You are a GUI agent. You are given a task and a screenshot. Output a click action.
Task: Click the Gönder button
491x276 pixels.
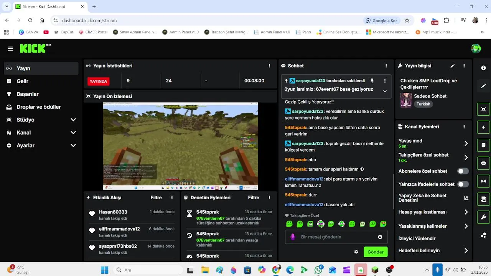pyautogui.click(x=376, y=252)
